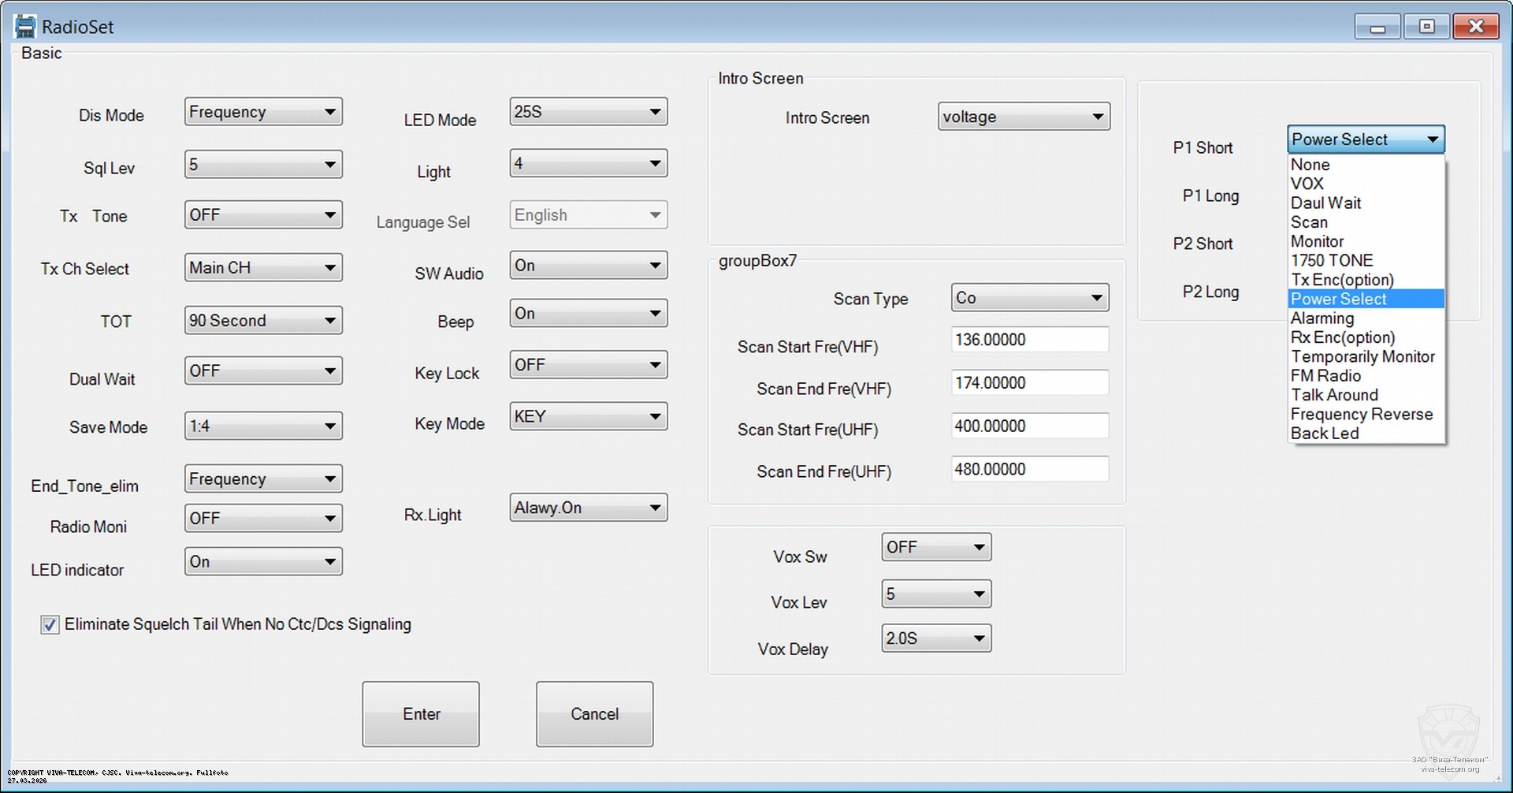This screenshot has width=1513, height=793.
Task: Pick 1750 TONE from dropdown list
Action: [x=1332, y=261]
